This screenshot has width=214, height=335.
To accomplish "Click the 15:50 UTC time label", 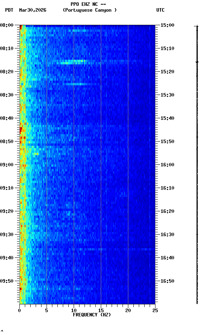I will pyautogui.click(x=167, y=142).
